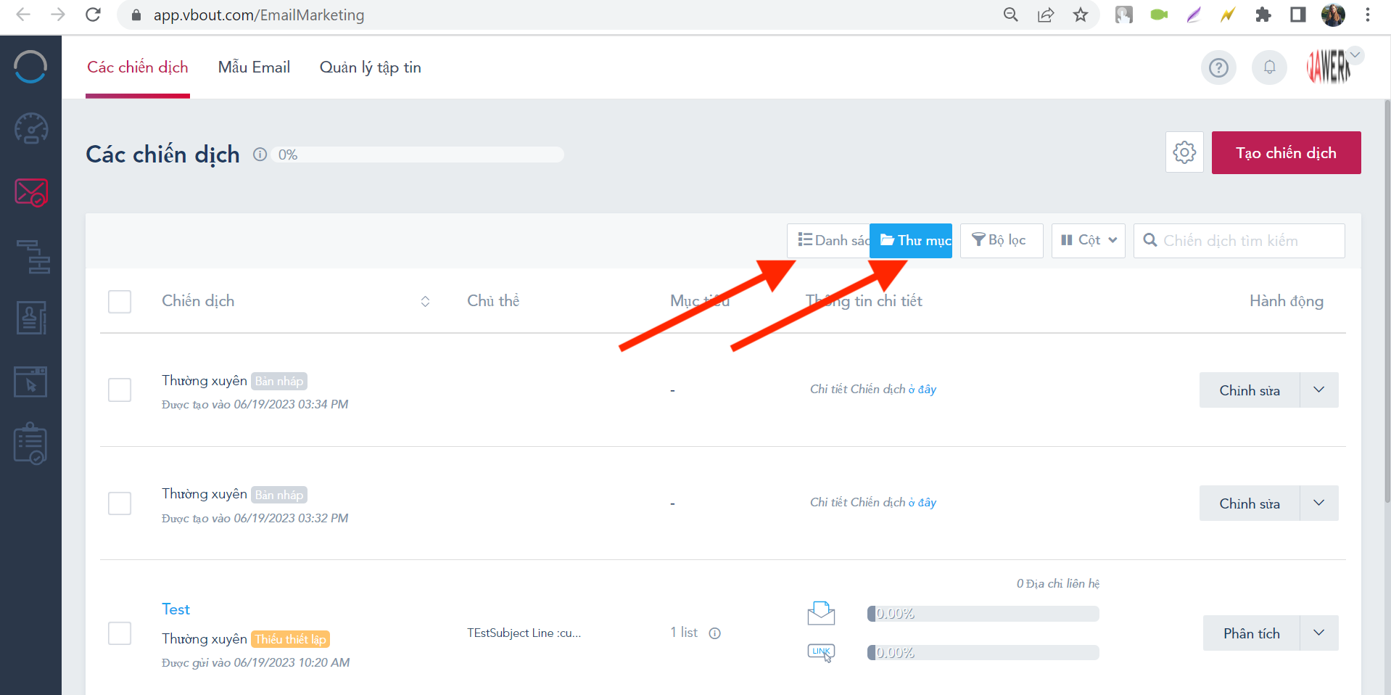The width and height of the screenshot is (1391, 695).
Task: Click the info icon beside Các chiến dịch
Action: 260,155
